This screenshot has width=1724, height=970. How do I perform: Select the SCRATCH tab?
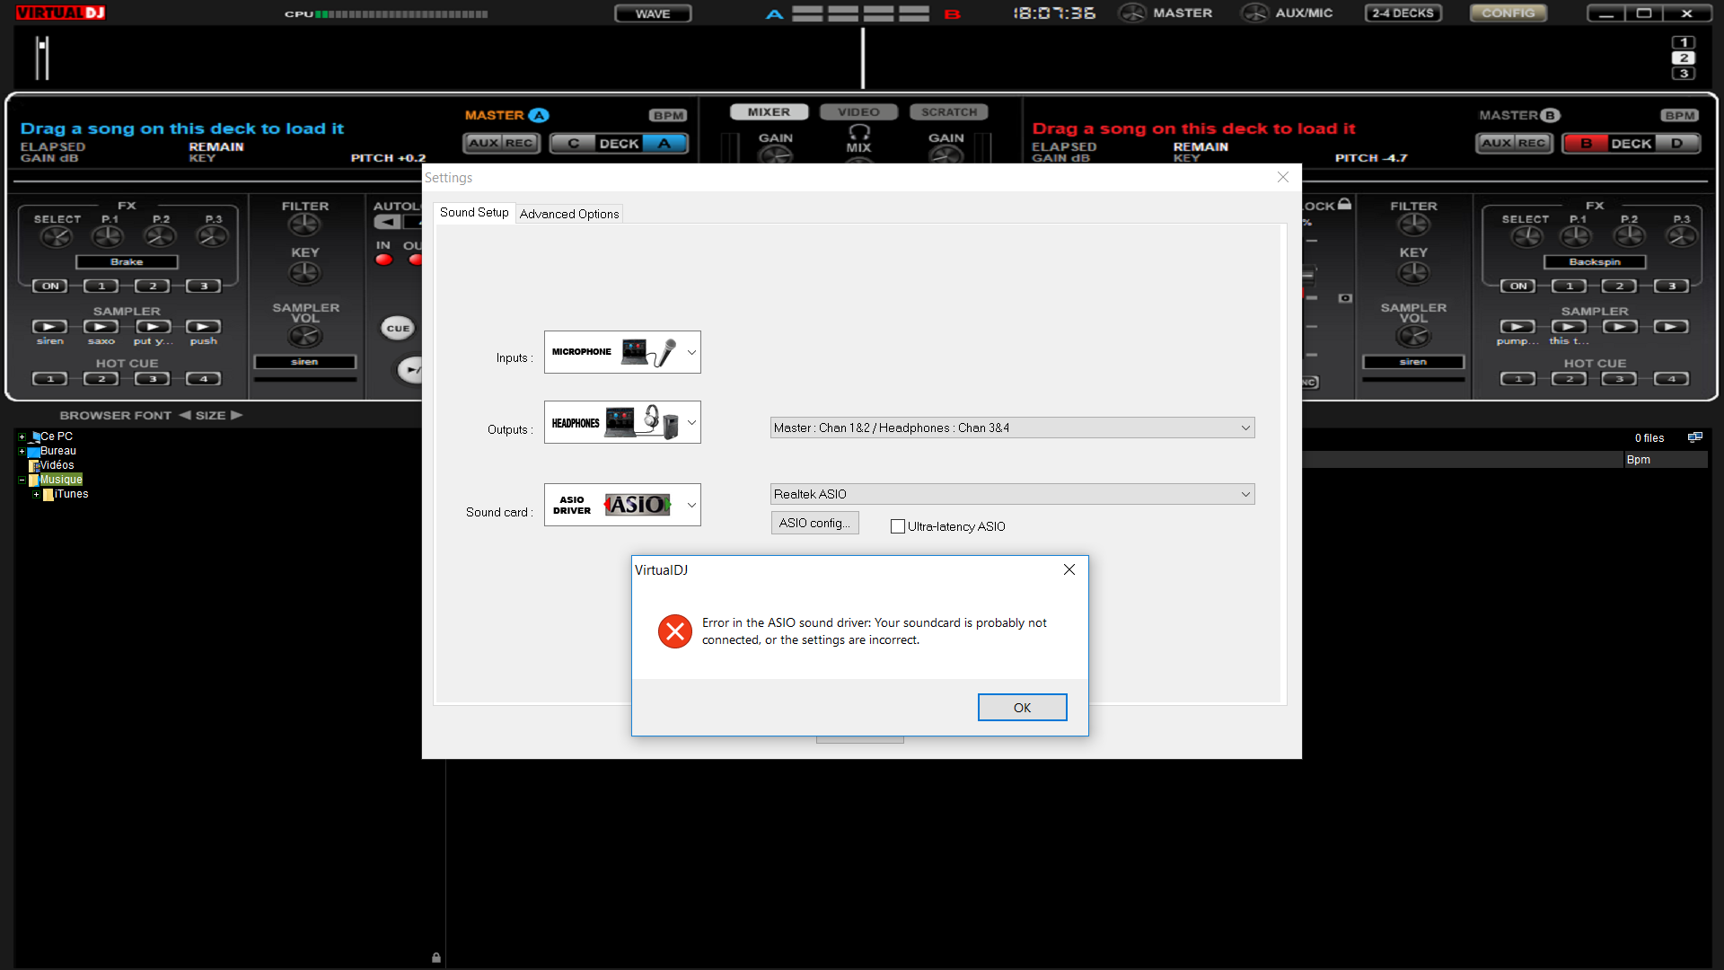[x=949, y=112]
